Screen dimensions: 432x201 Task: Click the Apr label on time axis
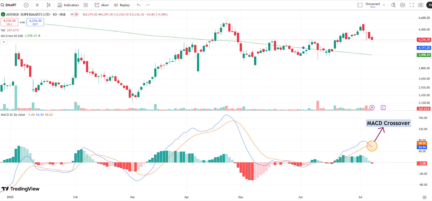187,197
